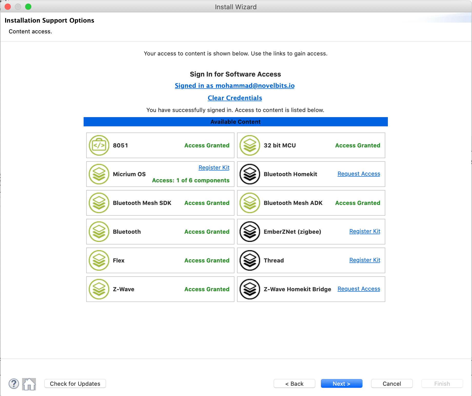The image size is (472, 396).
Task: Click the 8051 code briefcase icon
Action: click(99, 145)
